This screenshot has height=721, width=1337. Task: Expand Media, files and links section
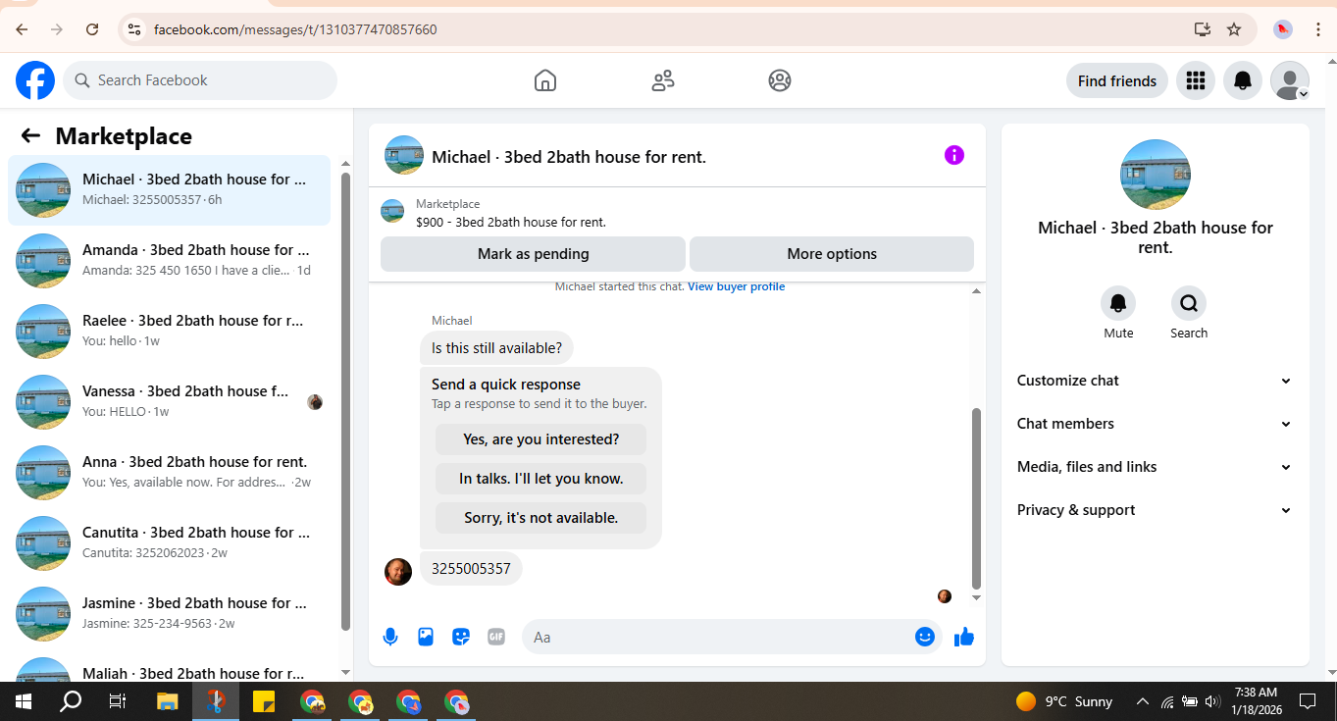(x=1155, y=467)
